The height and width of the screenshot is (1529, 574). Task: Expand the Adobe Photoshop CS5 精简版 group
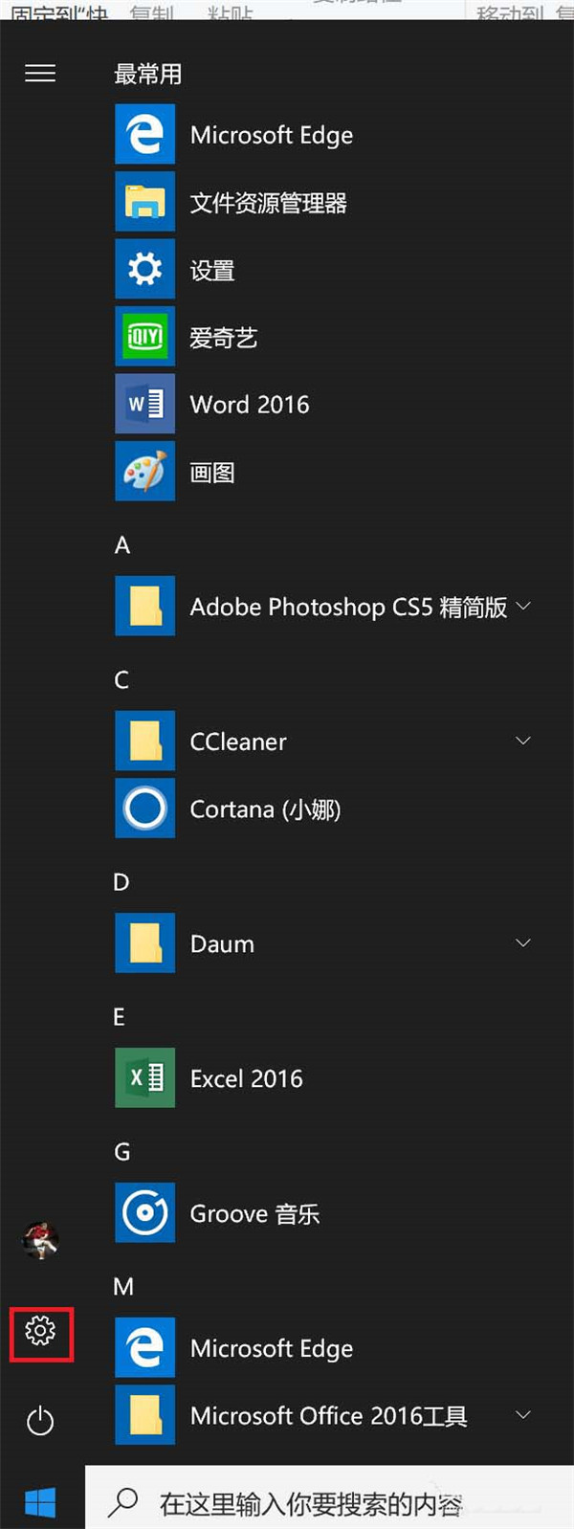click(x=523, y=606)
